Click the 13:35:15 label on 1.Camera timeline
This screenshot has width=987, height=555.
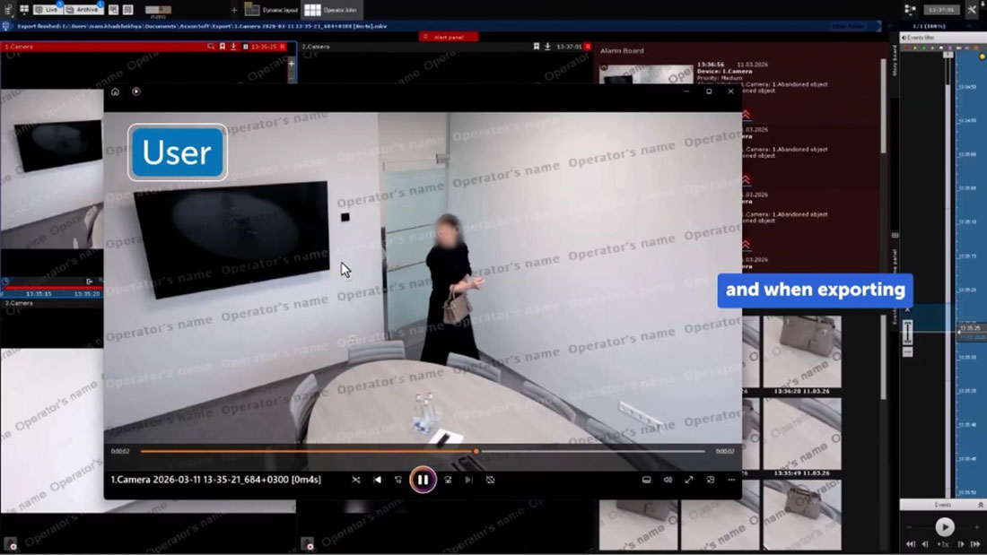pyautogui.click(x=39, y=294)
